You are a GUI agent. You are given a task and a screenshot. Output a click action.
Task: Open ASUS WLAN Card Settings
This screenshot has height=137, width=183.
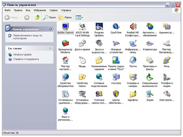(82, 26)
